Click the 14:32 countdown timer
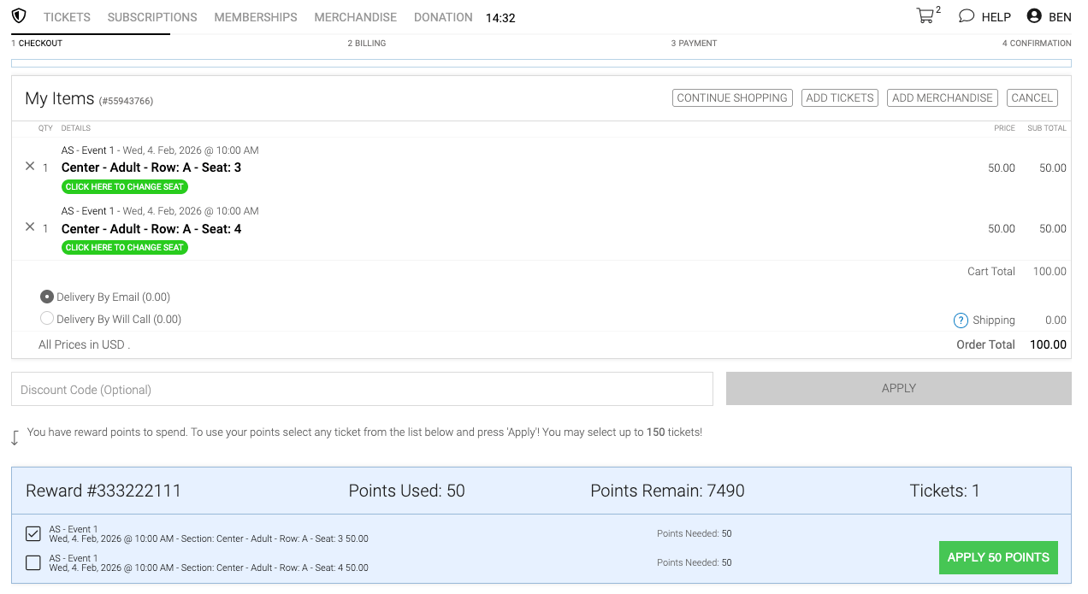Screen dimensions: 1088x594 [500, 18]
